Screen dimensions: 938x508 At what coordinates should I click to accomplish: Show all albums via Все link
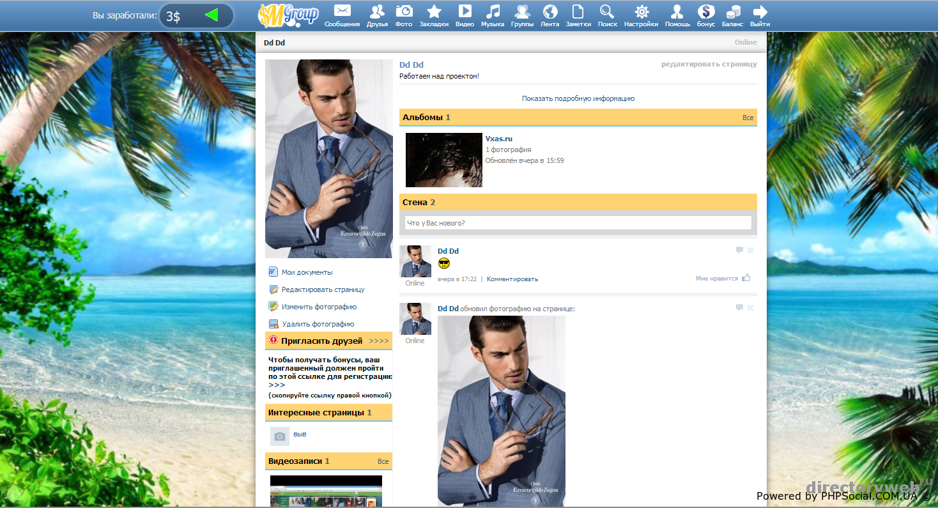click(x=748, y=118)
